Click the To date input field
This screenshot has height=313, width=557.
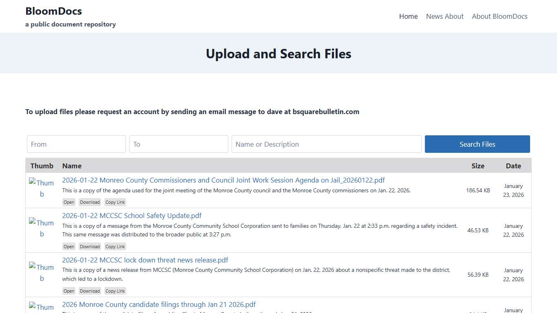pyautogui.click(x=178, y=144)
